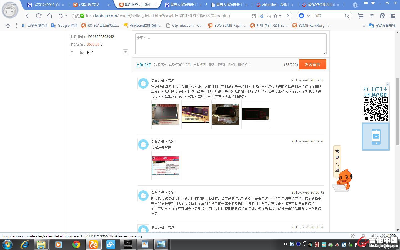The image size is (400, 250).
Task: Switch to the zhiainilwl tab
Action: coord(273,5)
